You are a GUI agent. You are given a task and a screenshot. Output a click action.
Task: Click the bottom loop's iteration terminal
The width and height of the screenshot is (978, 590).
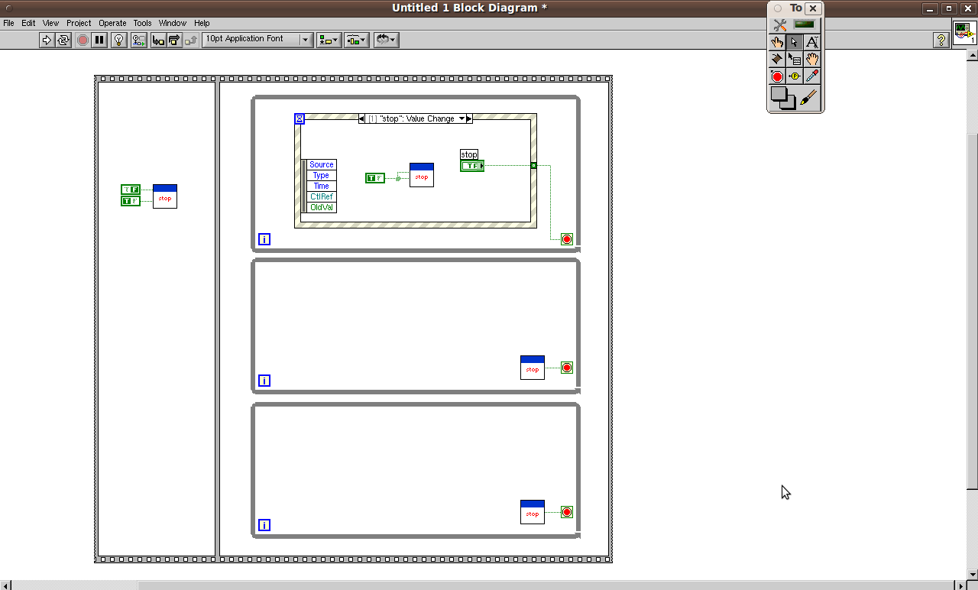click(x=264, y=525)
